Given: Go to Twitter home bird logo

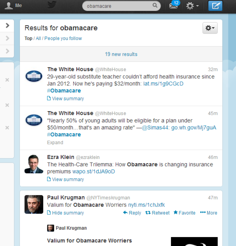Looking at the screenshot, I should pos(52,5).
